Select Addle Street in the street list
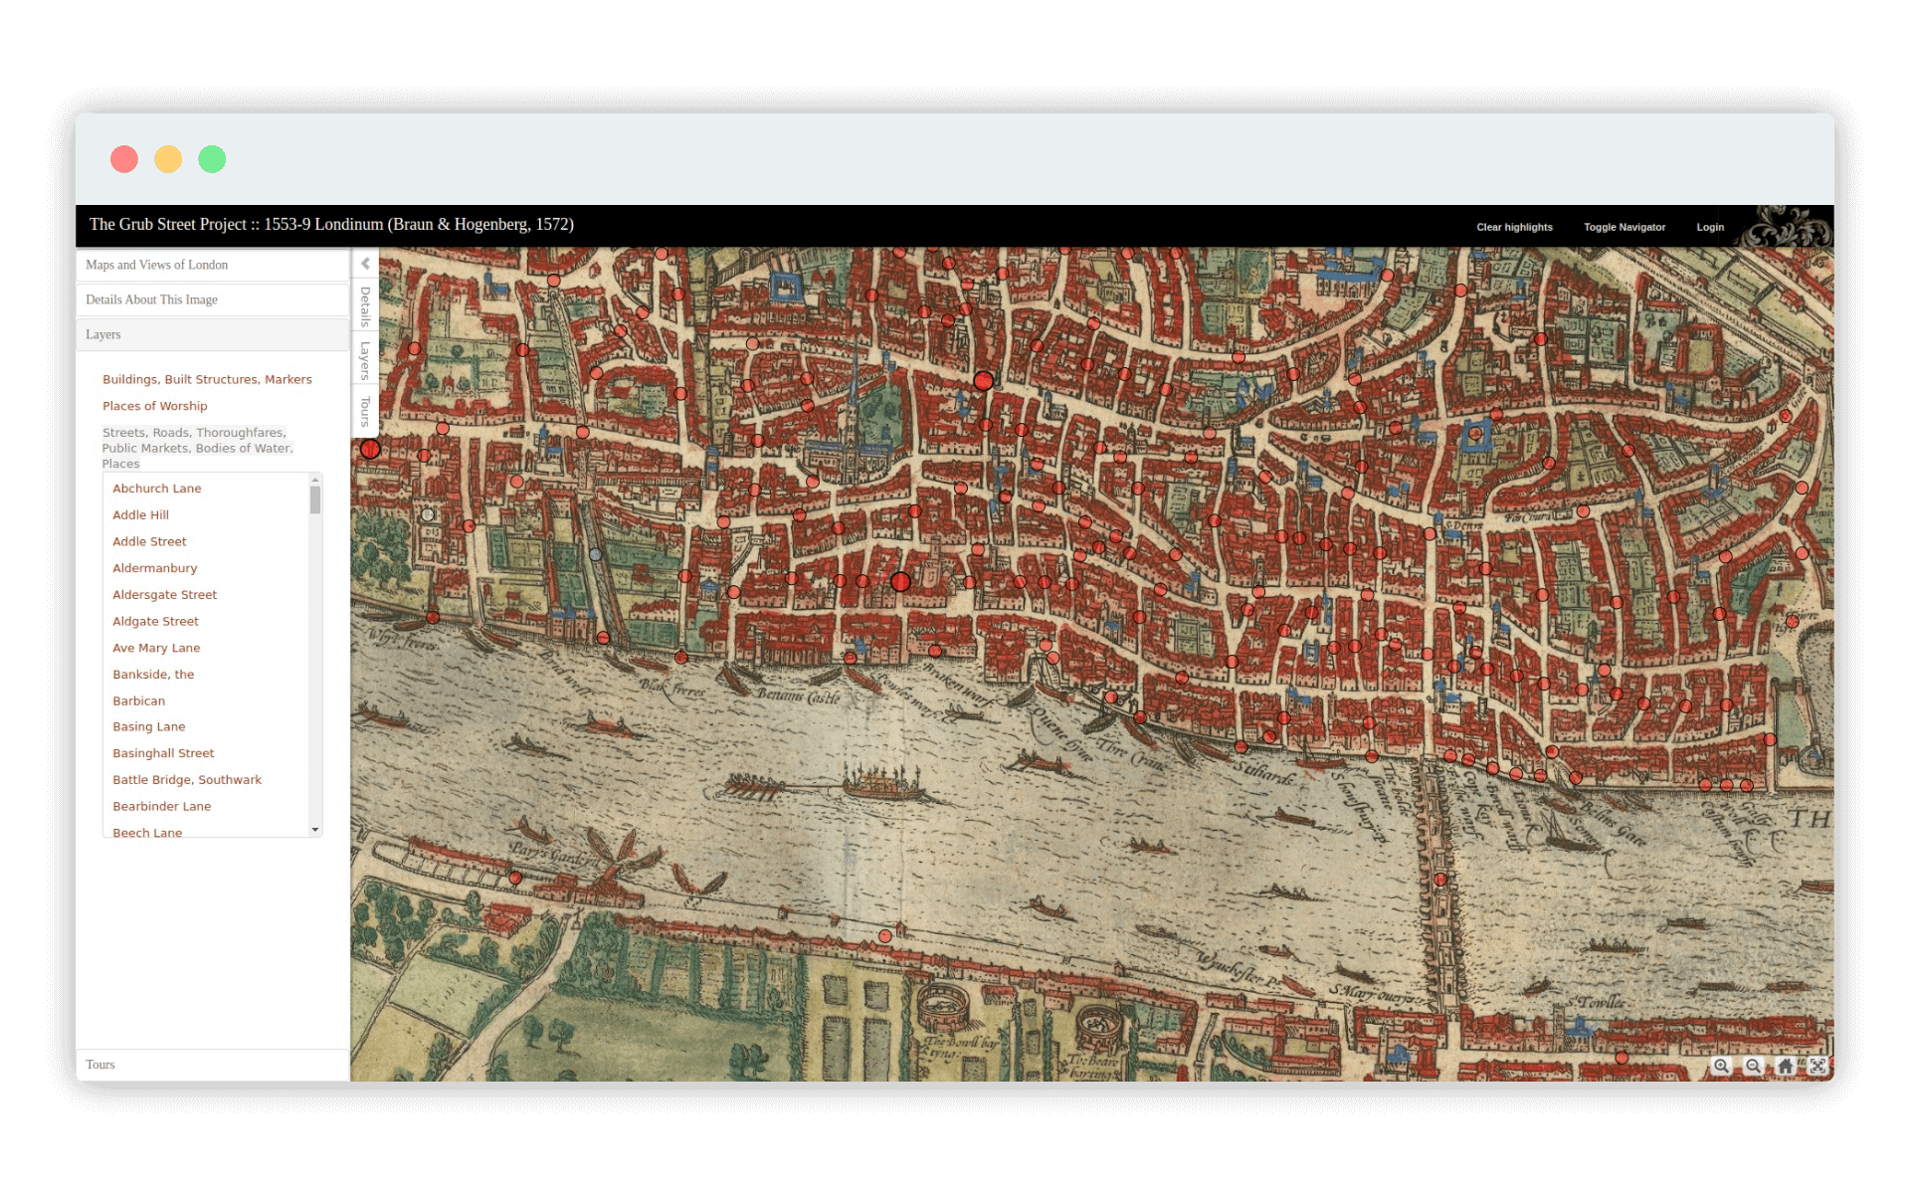 tap(149, 542)
